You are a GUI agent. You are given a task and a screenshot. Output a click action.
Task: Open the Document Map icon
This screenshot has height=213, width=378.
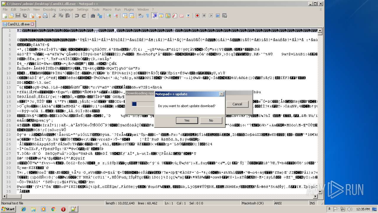pyautogui.click(x=168, y=16)
